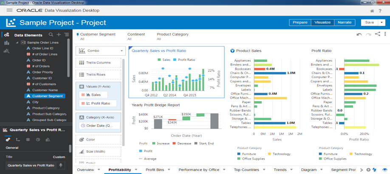Open the Save options dropdown arrow
The height and width of the screenshot is (174, 390).
tap(382, 22)
